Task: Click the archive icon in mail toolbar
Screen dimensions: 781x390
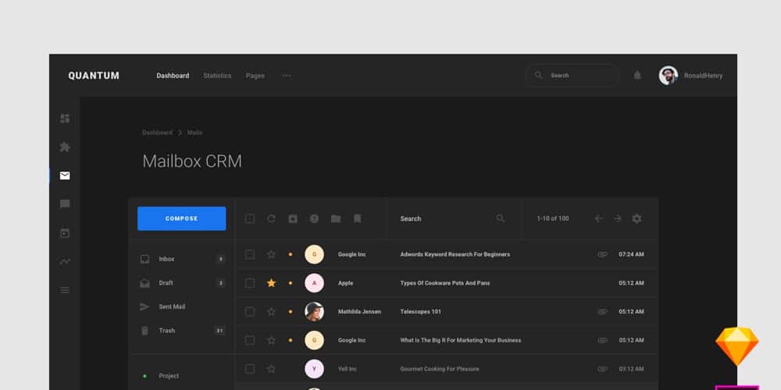Action: click(293, 218)
